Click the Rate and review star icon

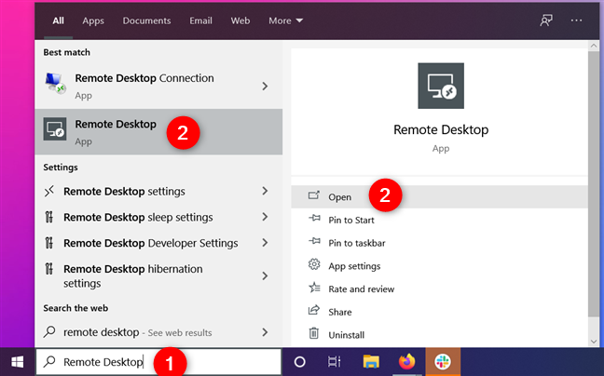pyautogui.click(x=314, y=288)
